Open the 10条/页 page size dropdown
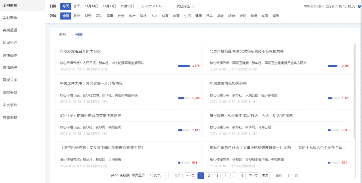 [157, 175]
